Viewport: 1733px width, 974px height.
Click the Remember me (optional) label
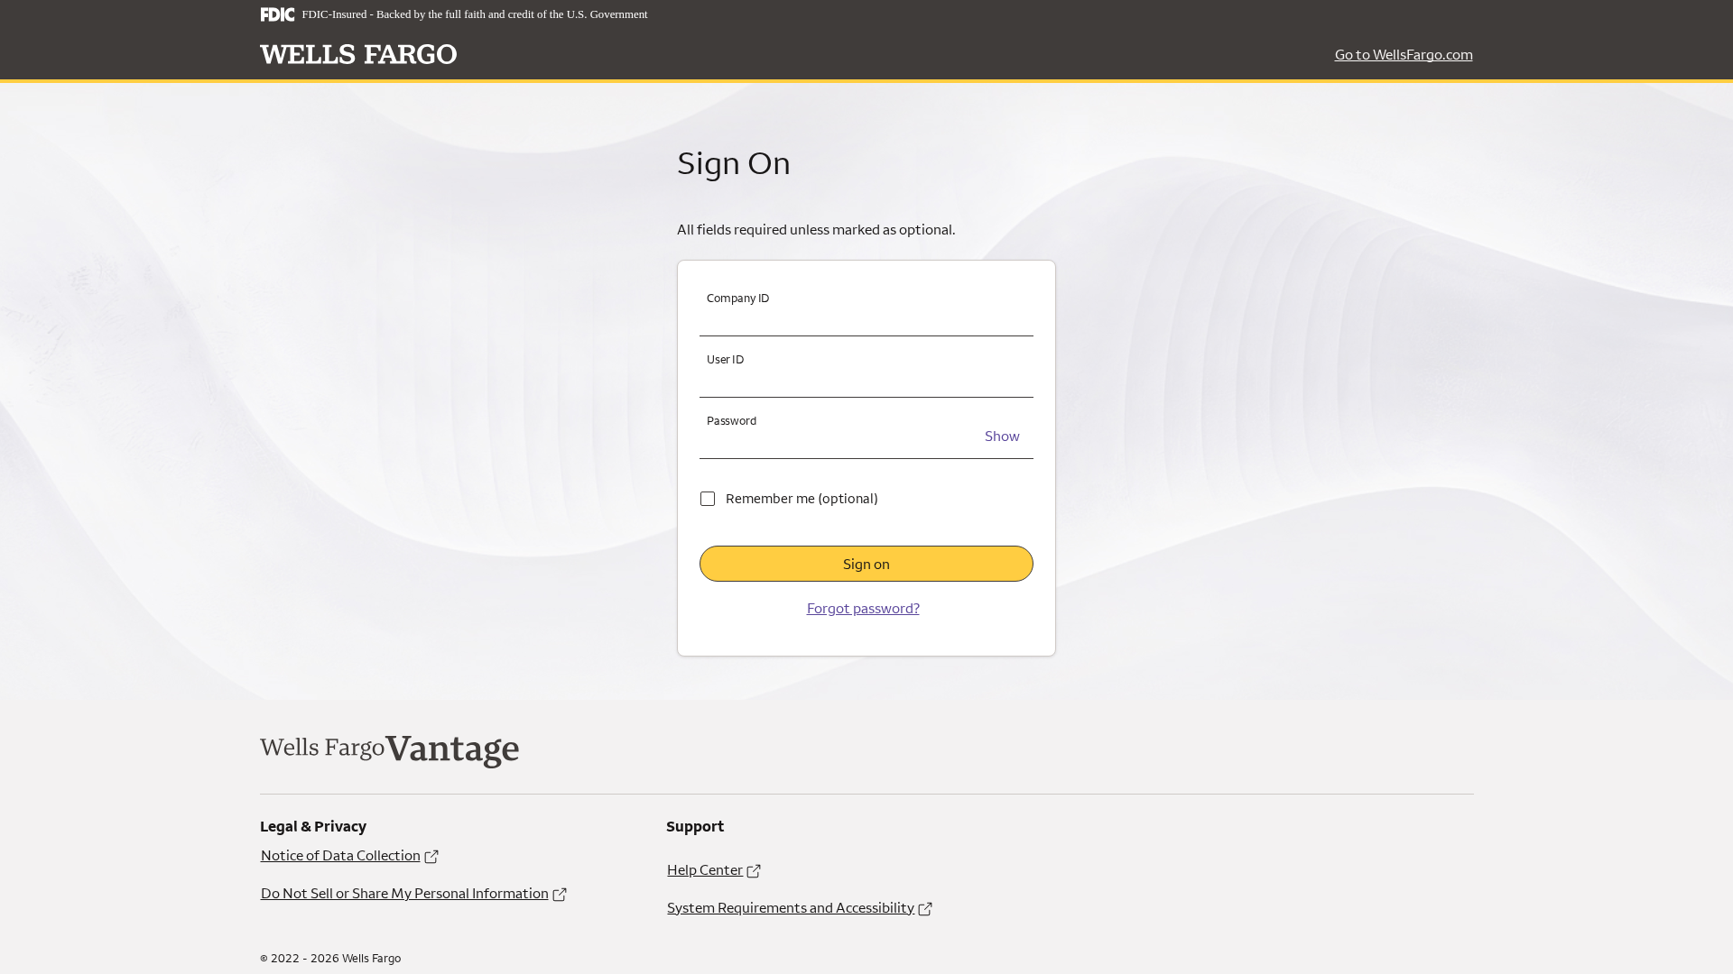point(802,499)
